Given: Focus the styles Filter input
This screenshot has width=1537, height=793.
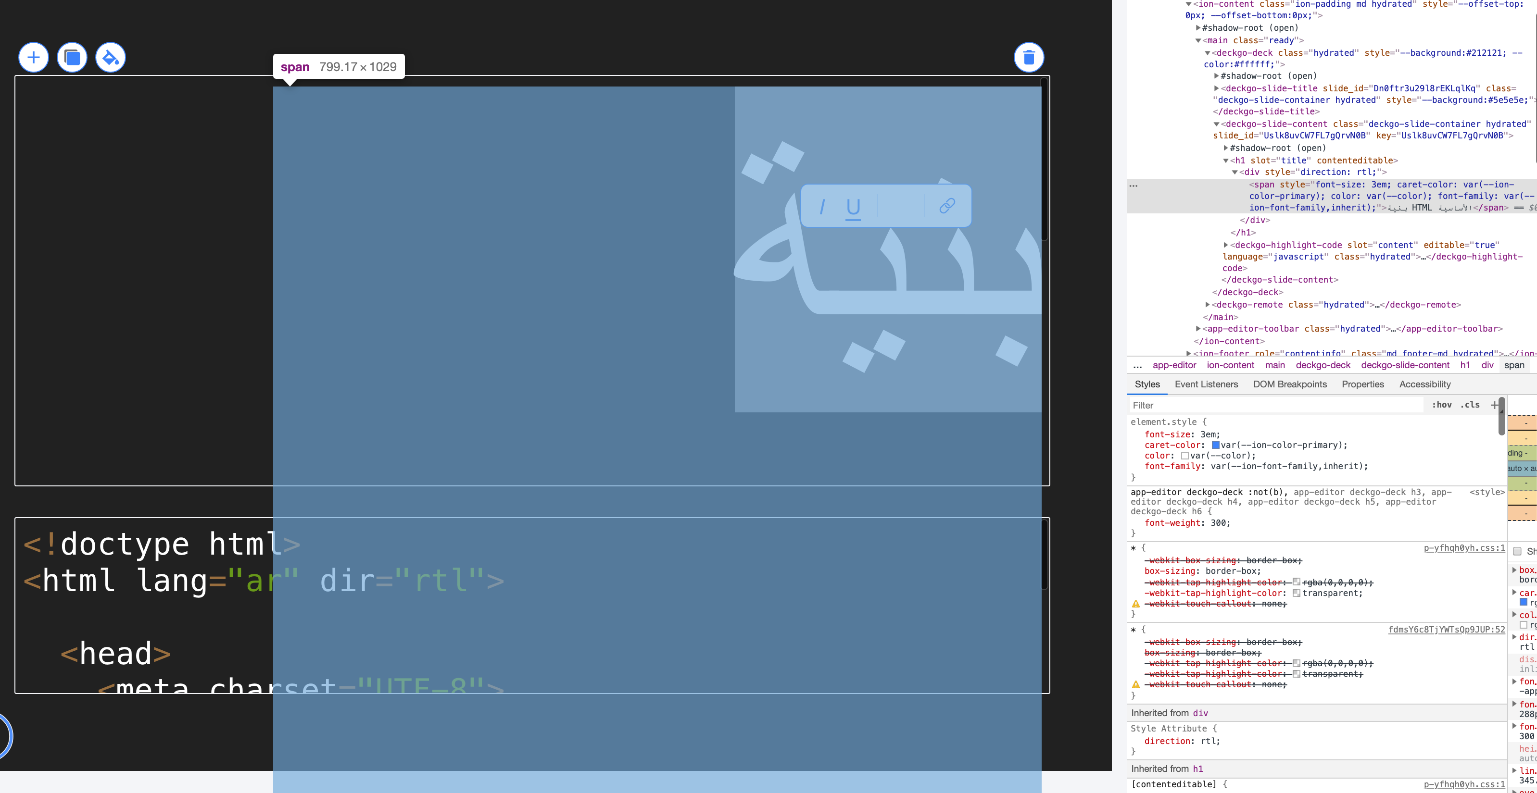Looking at the screenshot, I should pos(1276,406).
